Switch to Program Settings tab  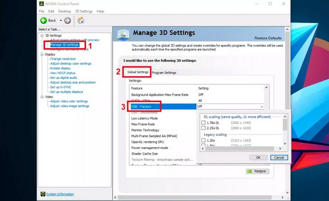click(x=164, y=72)
